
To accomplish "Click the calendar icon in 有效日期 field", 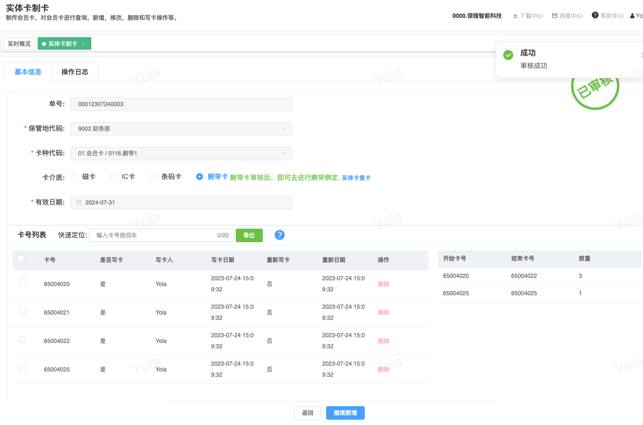I will 79,203.
